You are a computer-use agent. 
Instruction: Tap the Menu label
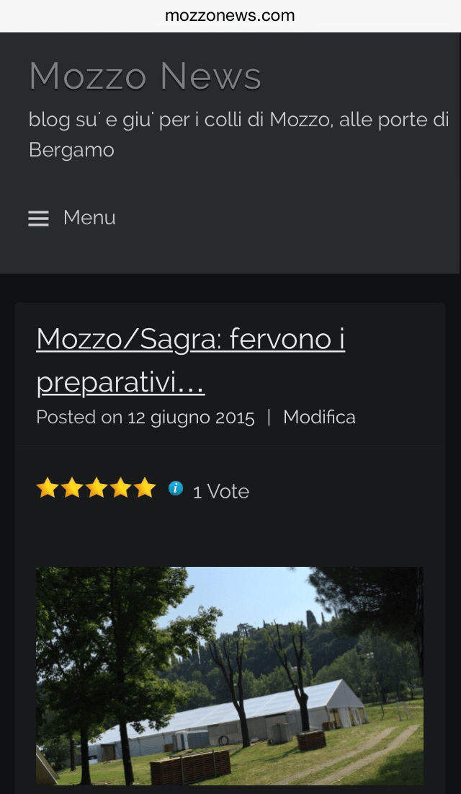89,218
